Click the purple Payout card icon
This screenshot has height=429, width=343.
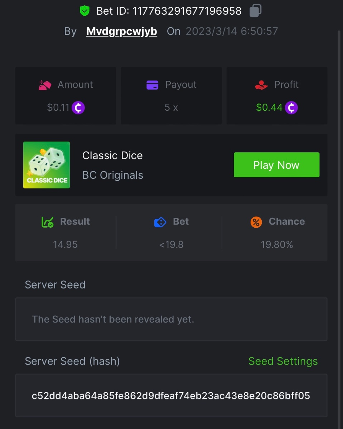point(153,85)
